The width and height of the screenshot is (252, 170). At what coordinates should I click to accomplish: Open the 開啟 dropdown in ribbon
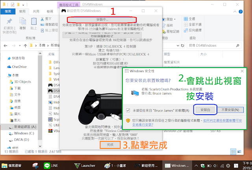[x=169, y=19]
